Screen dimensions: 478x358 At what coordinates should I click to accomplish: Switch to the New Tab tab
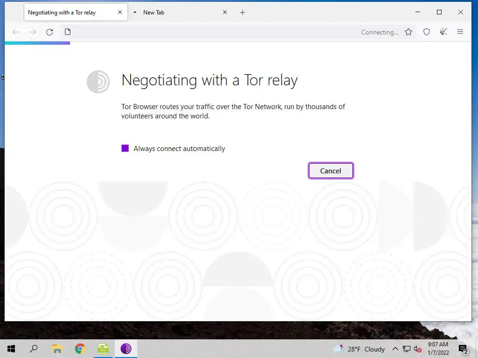point(180,13)
